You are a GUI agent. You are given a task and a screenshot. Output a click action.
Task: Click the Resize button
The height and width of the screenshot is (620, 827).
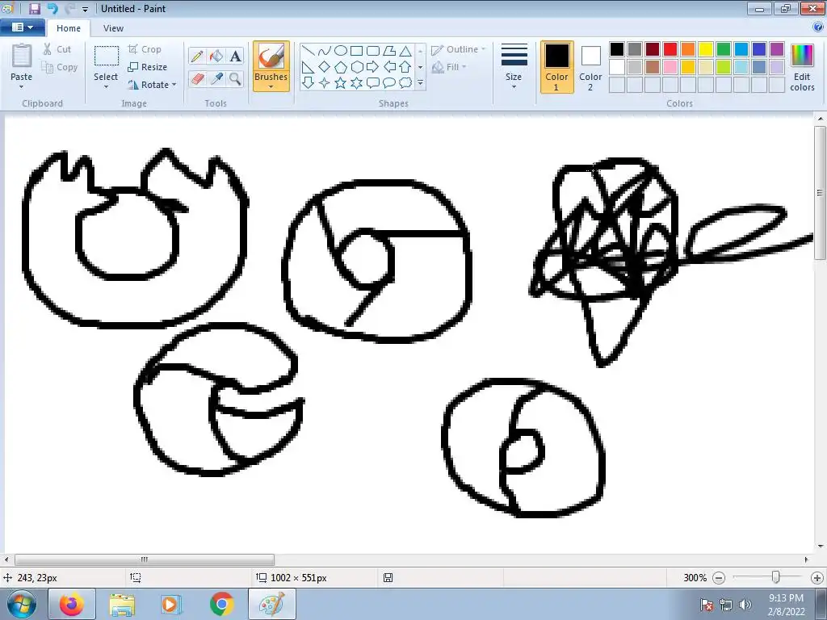click(148, 67)
